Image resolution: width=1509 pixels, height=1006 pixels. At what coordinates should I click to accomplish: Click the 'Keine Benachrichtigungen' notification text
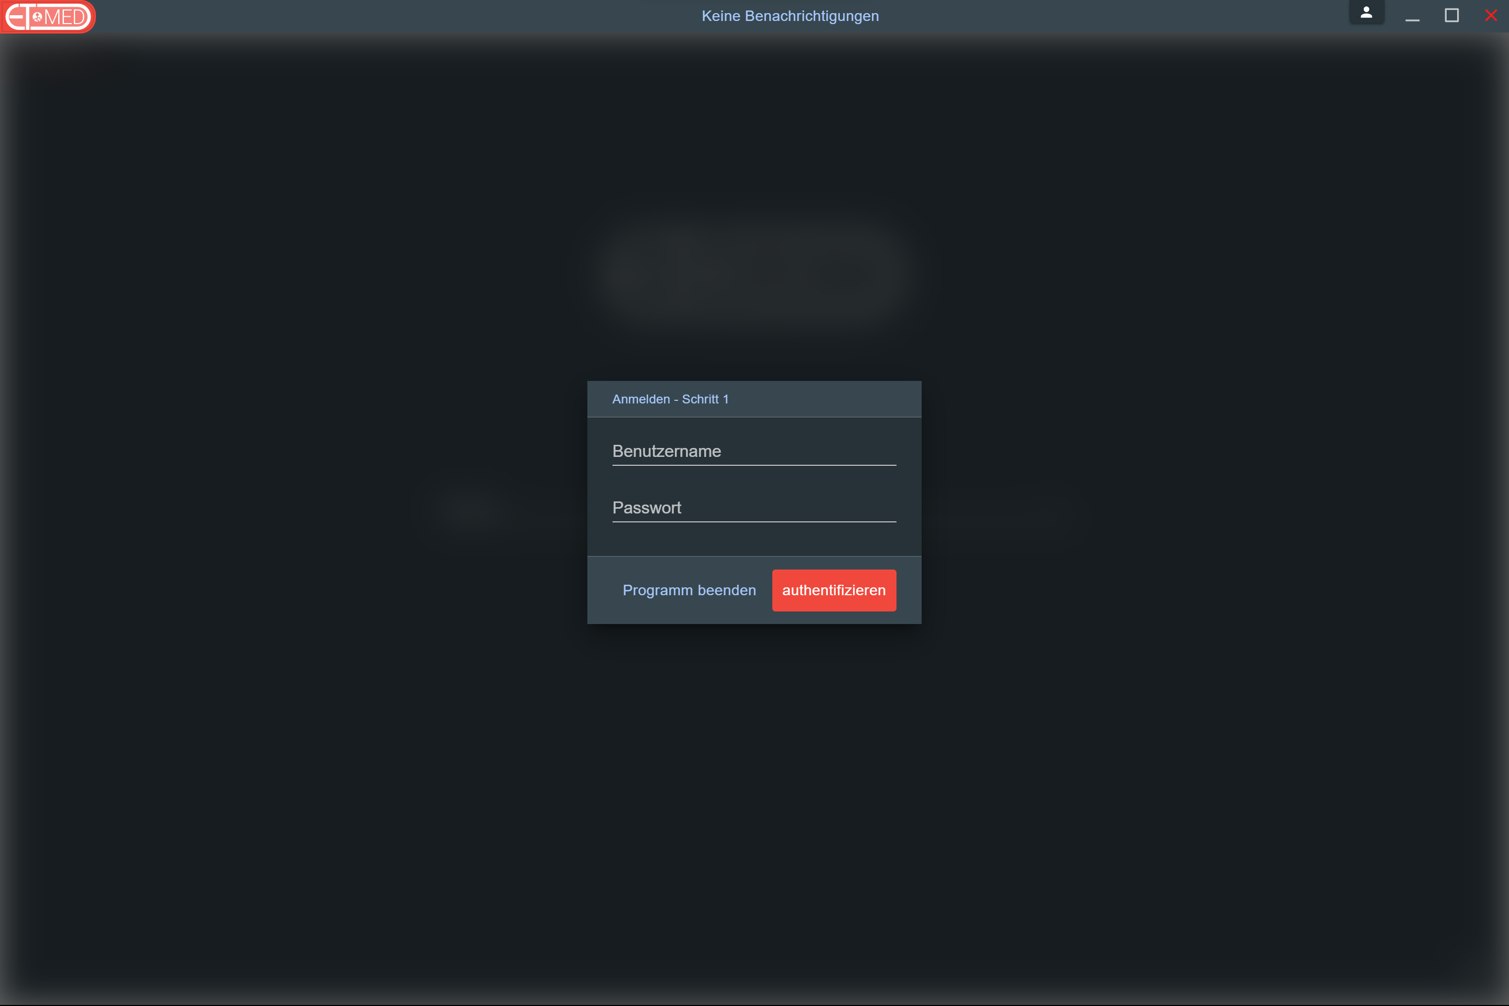790,16
